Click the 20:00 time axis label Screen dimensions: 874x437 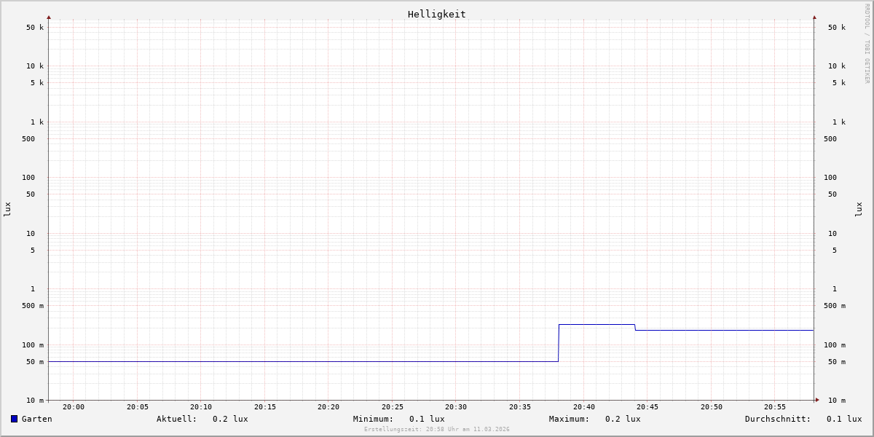(x=74, y=407)
